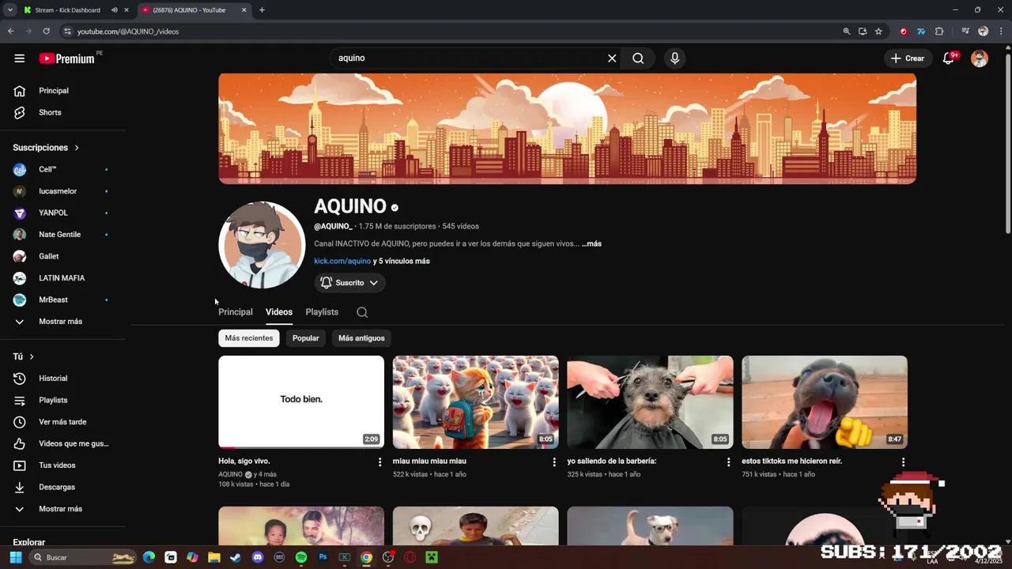Open the miau miau miau miau video thumbnail

pyautogui.click(x=476, y=402)
